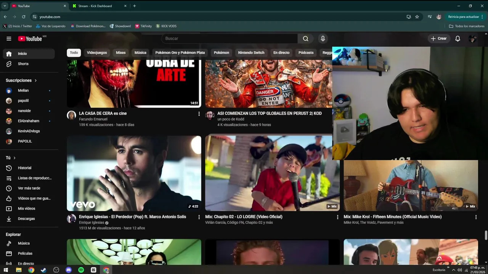Viewport: 488px width, 274px height.
Task: Open Todos los marcadores folder
Action: pyautogui.click(x=467, y=26)
